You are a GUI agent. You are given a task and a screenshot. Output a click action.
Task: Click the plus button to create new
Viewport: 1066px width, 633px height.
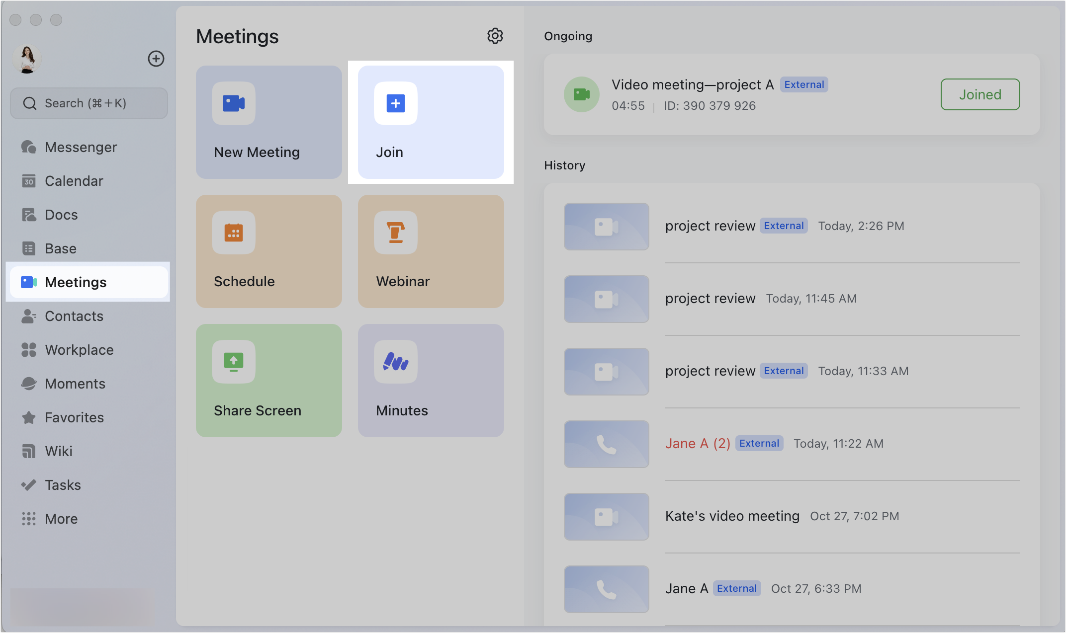(156, 59)
